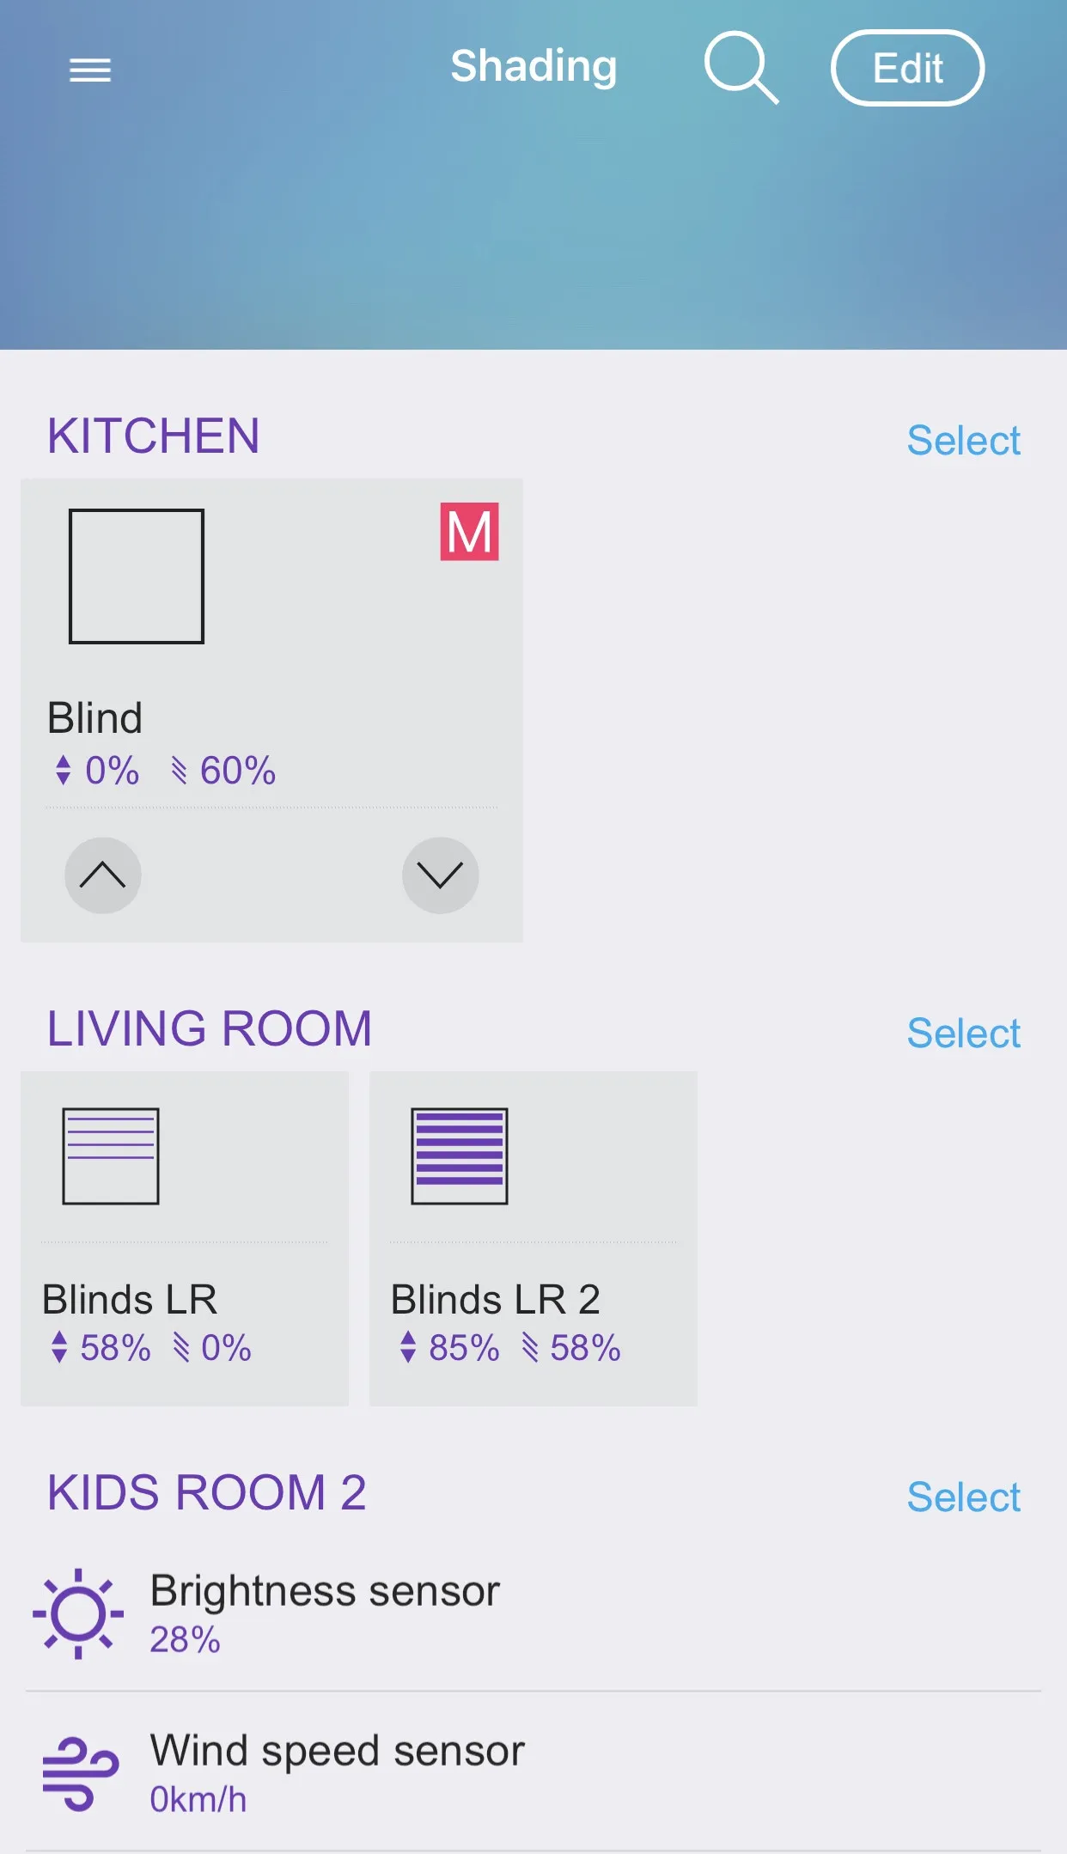The width and height of the screenshot is (1067, 1854).
Task: Tap the Wind speed sensor icon
Action: [x=80, y=1773]
